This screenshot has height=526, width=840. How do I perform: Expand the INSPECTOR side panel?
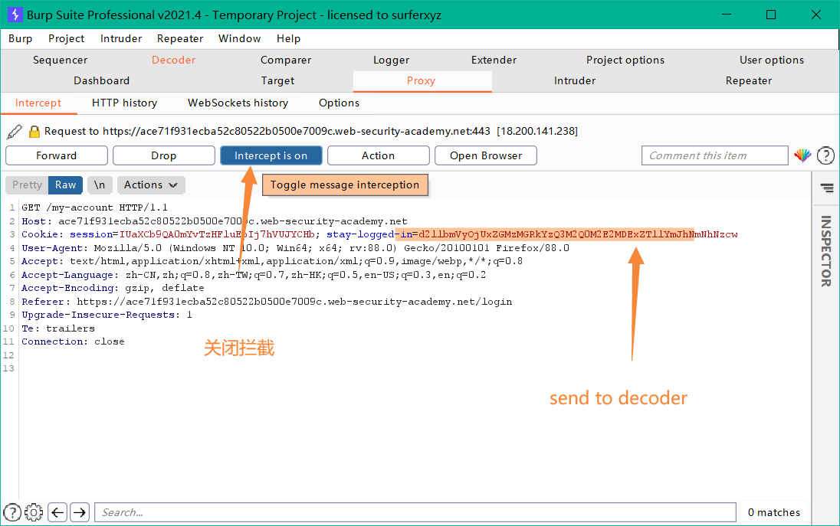point(826,250)
